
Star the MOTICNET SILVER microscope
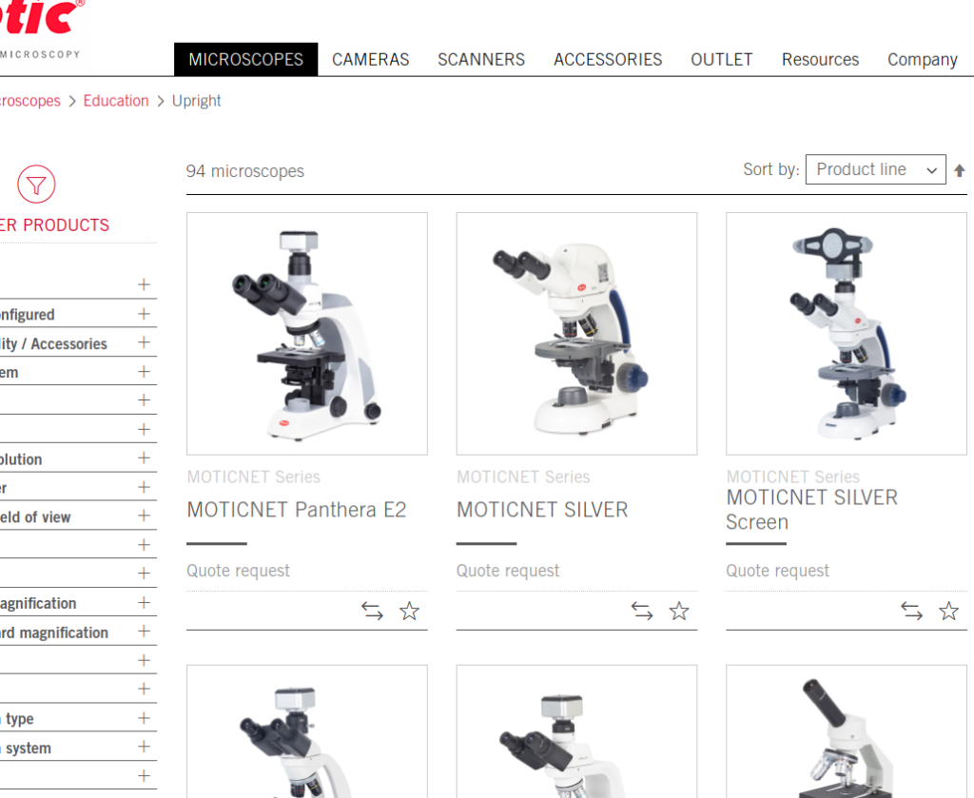tap(679, 611)
